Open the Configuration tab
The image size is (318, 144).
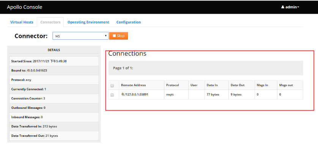pos(129,22)
